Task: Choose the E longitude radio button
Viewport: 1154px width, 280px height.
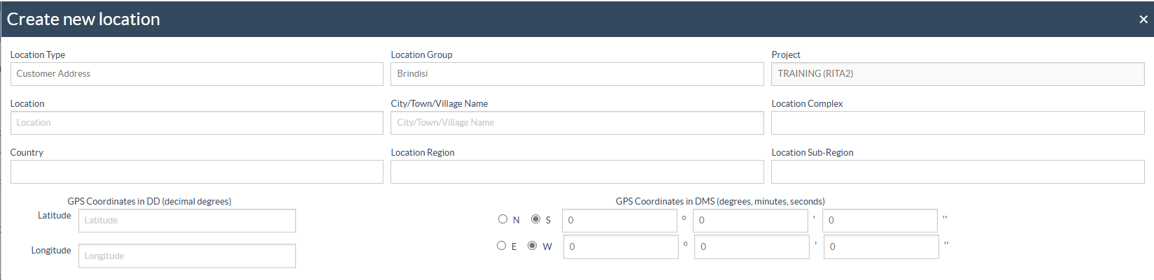Action: 501,246
